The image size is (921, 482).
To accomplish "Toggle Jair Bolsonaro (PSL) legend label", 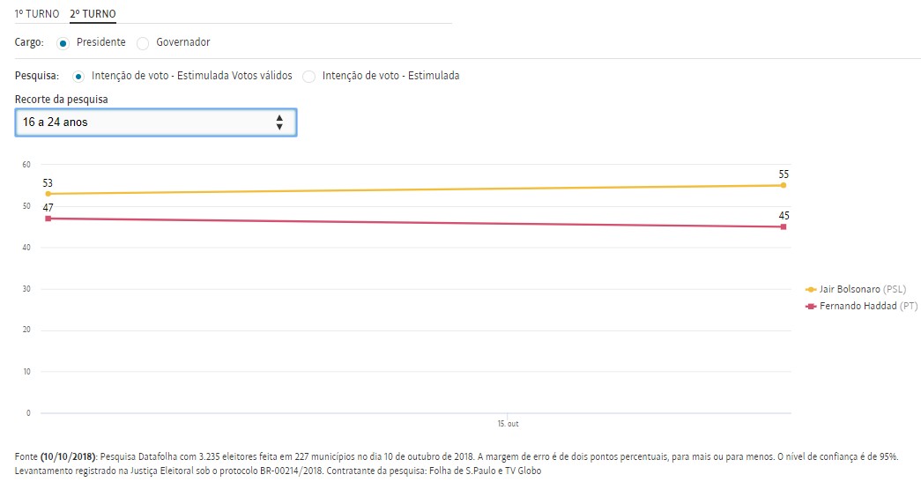I will click(863, 289).
